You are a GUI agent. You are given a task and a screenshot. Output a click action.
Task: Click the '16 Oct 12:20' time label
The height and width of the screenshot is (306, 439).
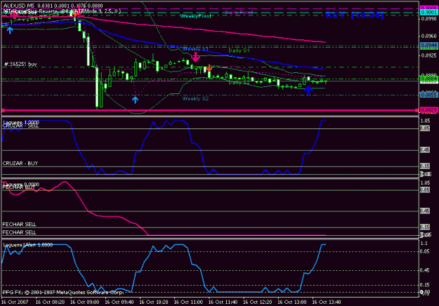coord(258,302)
